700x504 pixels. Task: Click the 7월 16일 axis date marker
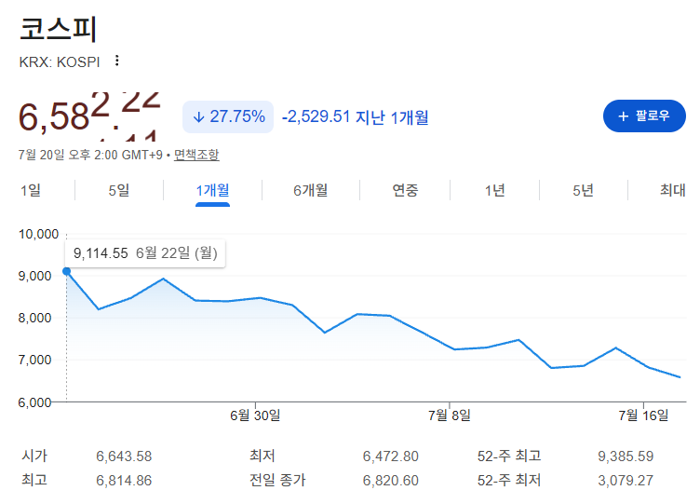click(643, 415)
